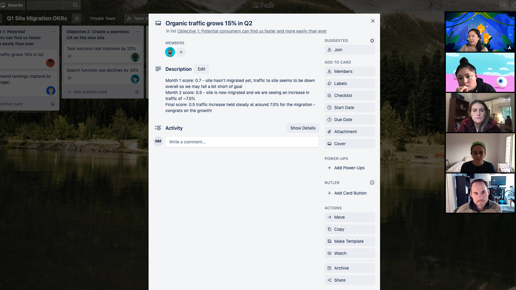Click Show Details in Activity section
This screenshot has height=290, width=516.
(303, 128)
